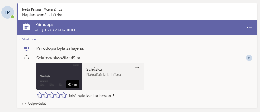Click the calendar icon on Přírodopis banner
This screenshot has height=112, width=260.
[26, 27]
